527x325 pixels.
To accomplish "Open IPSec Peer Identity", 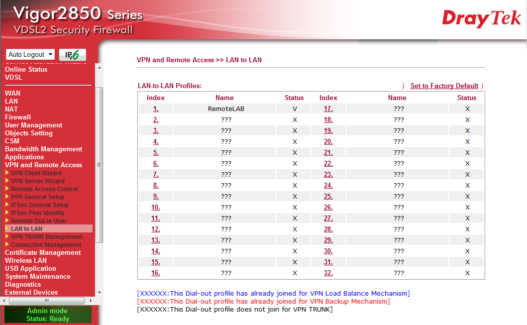I will click(37, 213).
